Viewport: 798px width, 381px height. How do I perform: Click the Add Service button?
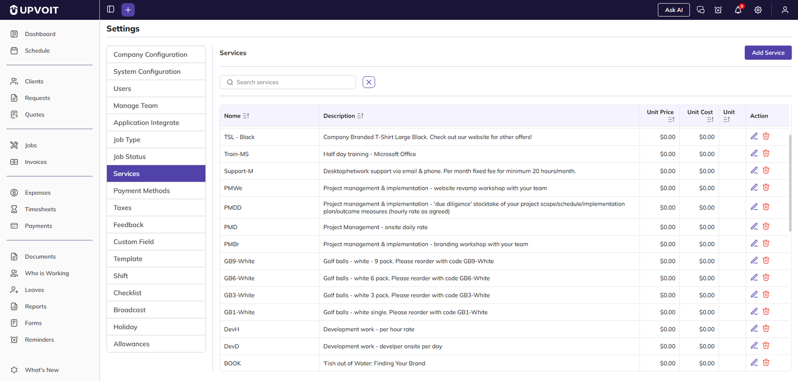(x=768, y=53)
